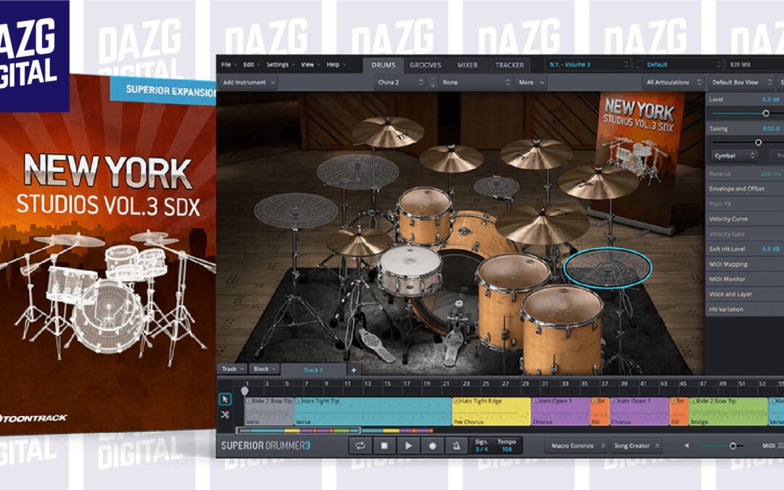The height and width of the screenshot is (490, 784).
Task: Click the master volume slider knob
Action: [x=732, y=446]
